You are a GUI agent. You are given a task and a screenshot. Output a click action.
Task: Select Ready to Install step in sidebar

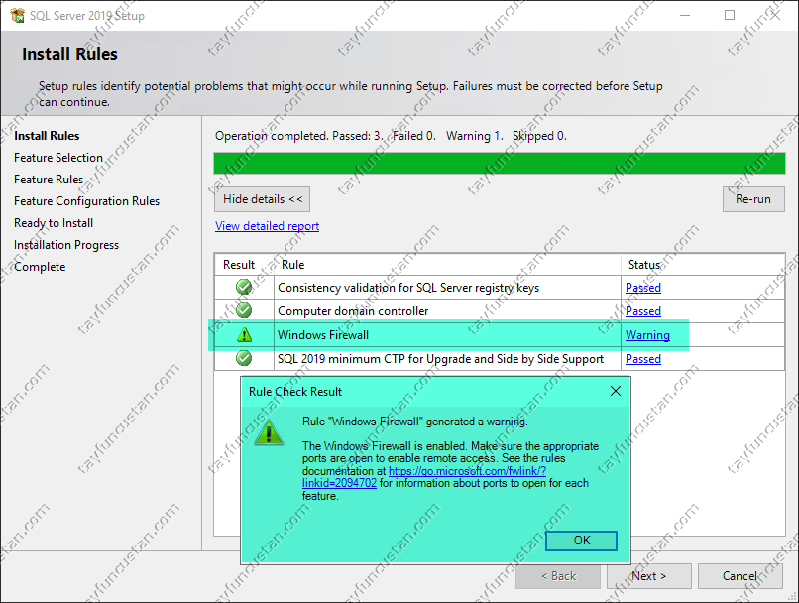[54, 223]
